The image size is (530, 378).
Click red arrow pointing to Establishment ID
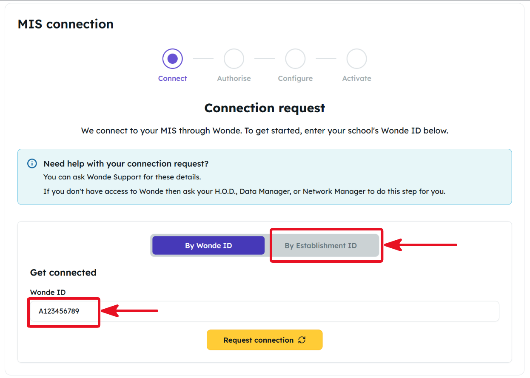[420, 245]
